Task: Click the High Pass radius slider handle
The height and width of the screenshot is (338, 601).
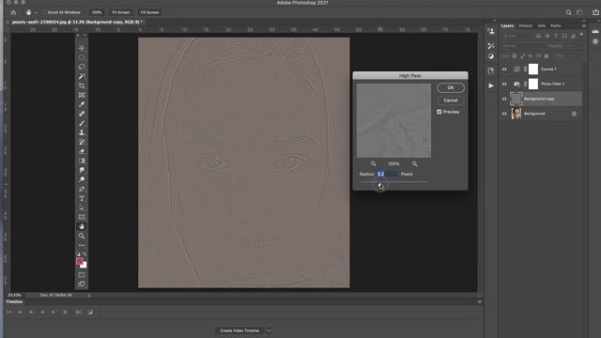Action: pos(380,186)
